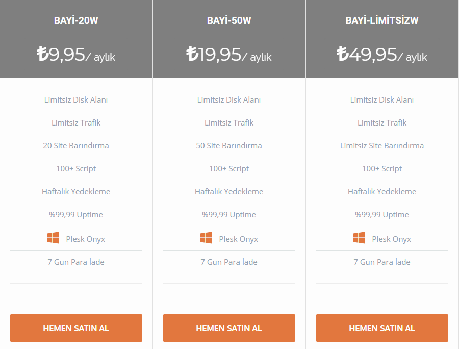The height and width of the screenshot is (349, 459).
Task: Click the Windows logo in the BAYİ-50W plan
Action: (x=206, y=238)
